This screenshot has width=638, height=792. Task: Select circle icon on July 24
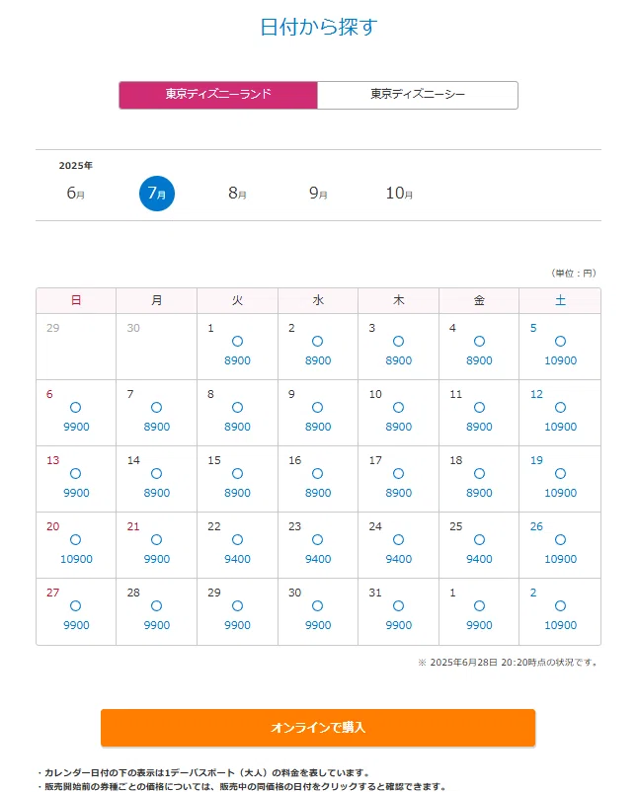[x=399, y=540]
